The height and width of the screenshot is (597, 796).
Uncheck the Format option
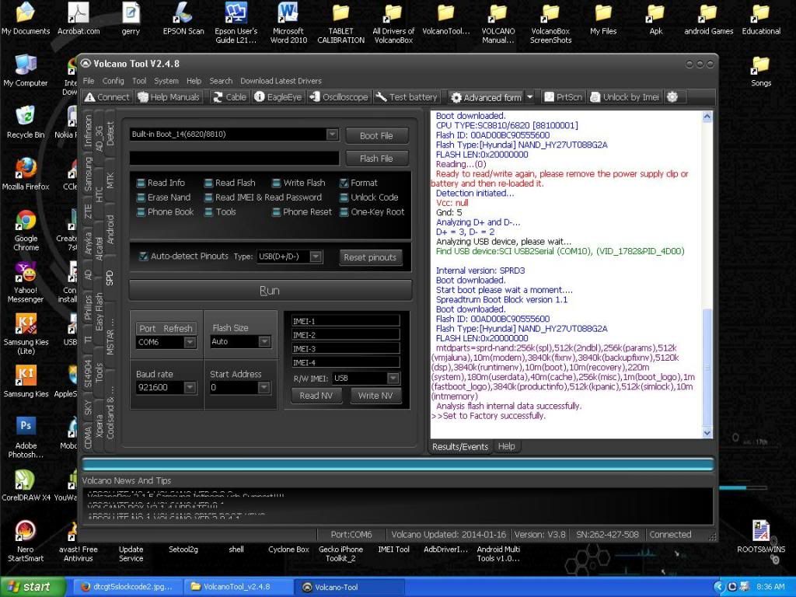pyautogui.click(x=344, y=183)
